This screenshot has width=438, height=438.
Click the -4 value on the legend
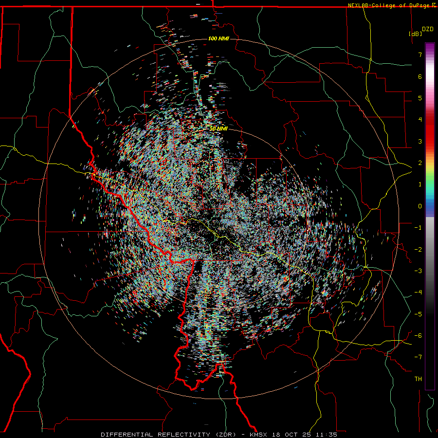(418, 292)
